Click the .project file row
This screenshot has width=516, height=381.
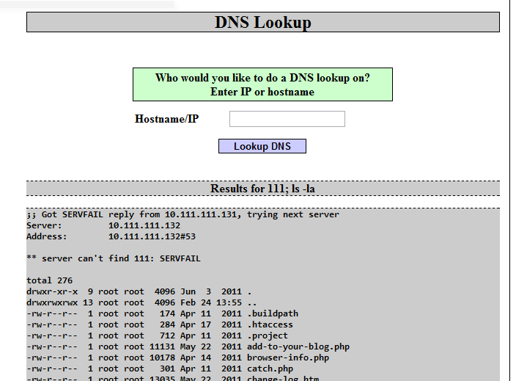point(157,335)
